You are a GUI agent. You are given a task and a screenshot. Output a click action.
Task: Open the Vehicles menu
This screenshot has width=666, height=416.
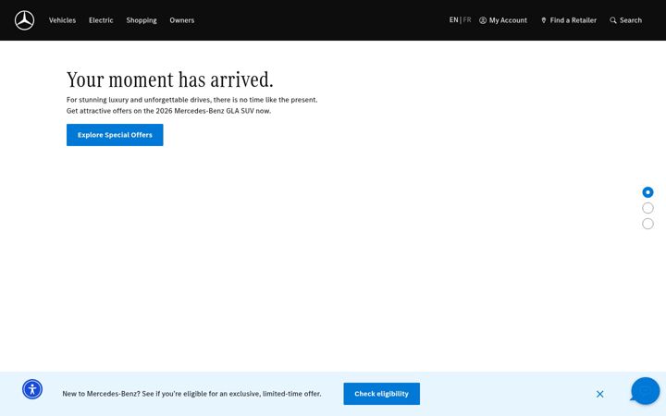(x=63, y=20)
